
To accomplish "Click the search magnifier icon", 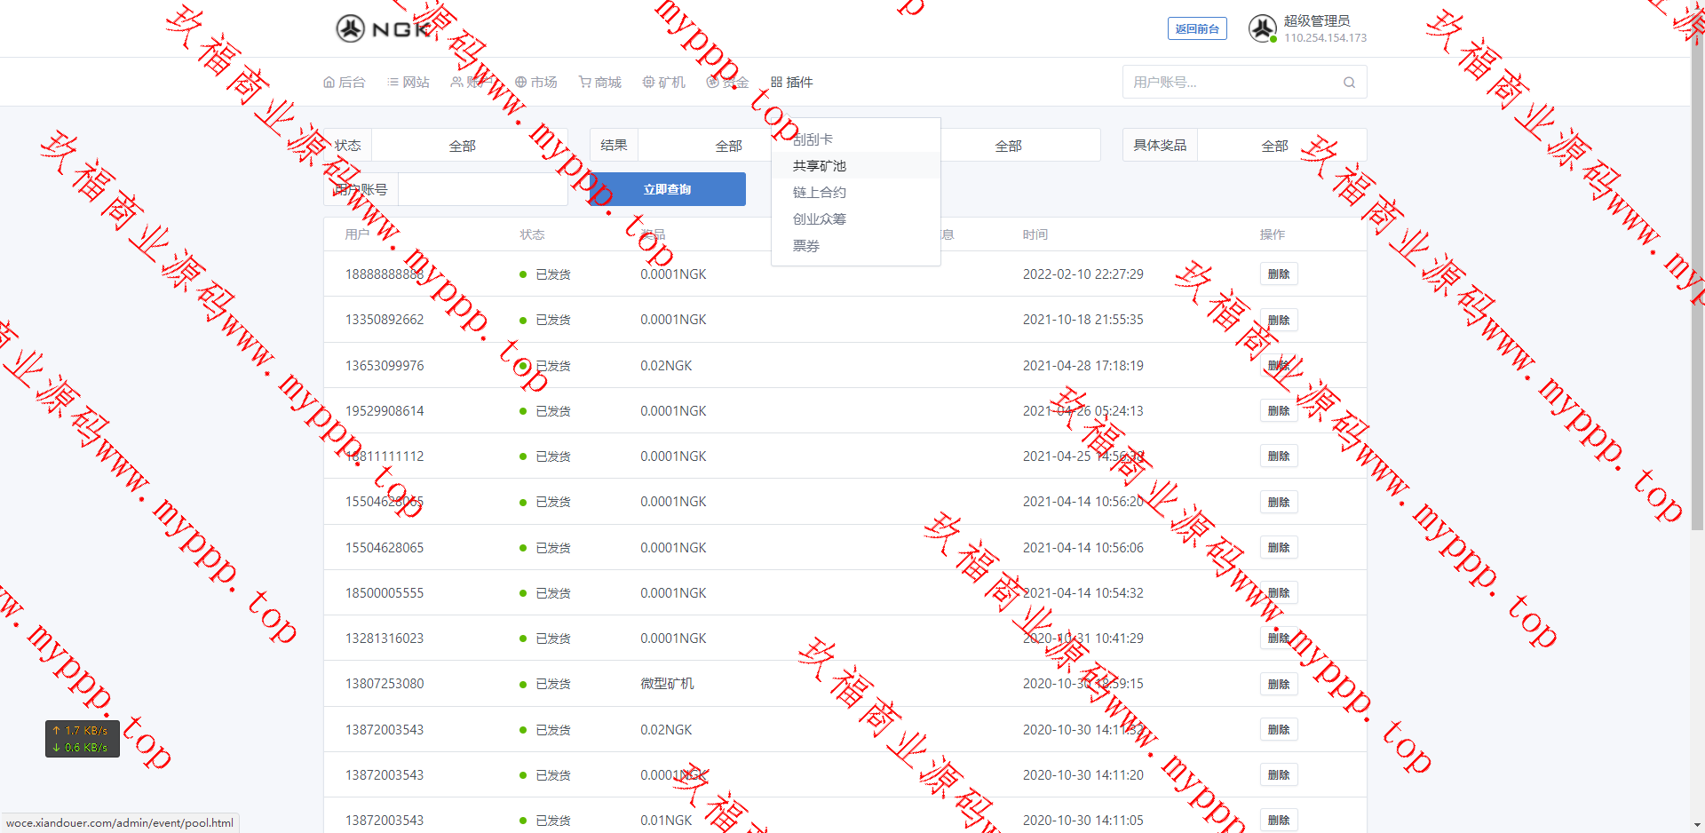I will (x=1349, y=83).
